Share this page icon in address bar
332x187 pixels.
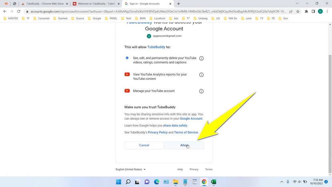tap(291, 11)
